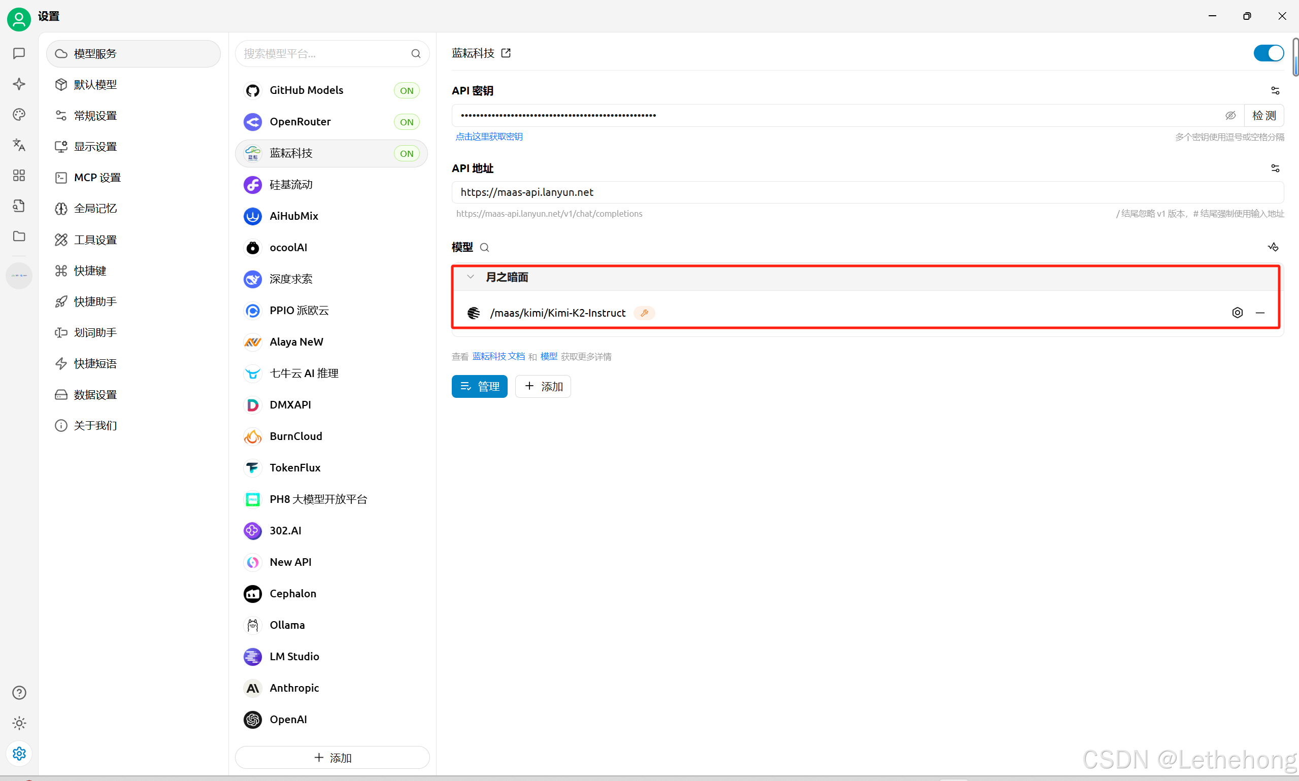This screenshot has width=1299, height=781.
Task: Click 检测 button to test API key
Action: tap(1264, 115)
